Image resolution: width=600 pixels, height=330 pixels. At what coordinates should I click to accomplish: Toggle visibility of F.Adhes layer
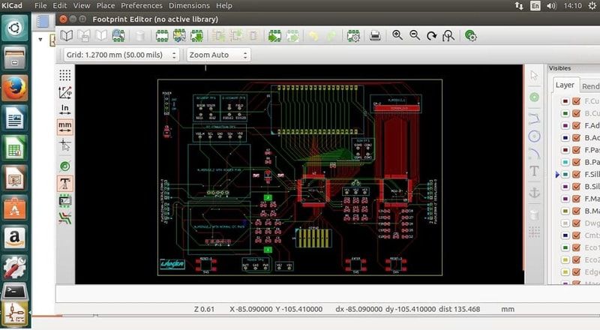point(576,125)
